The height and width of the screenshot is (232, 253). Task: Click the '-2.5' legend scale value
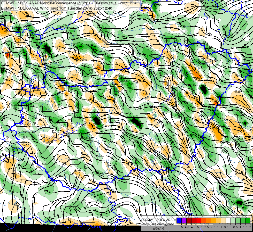coord(206,227)
